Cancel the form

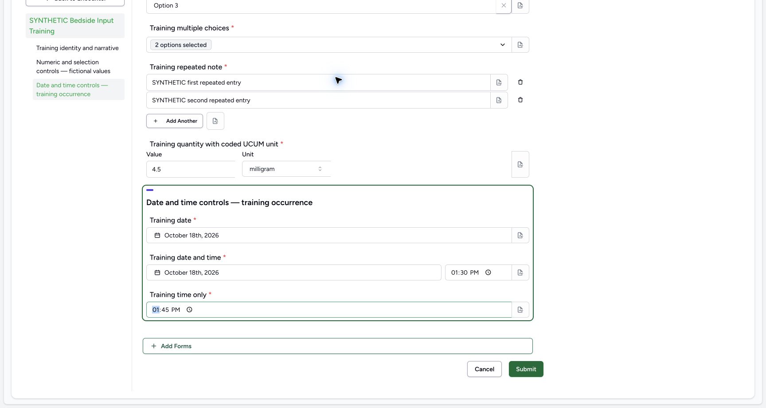coord(484,369)
